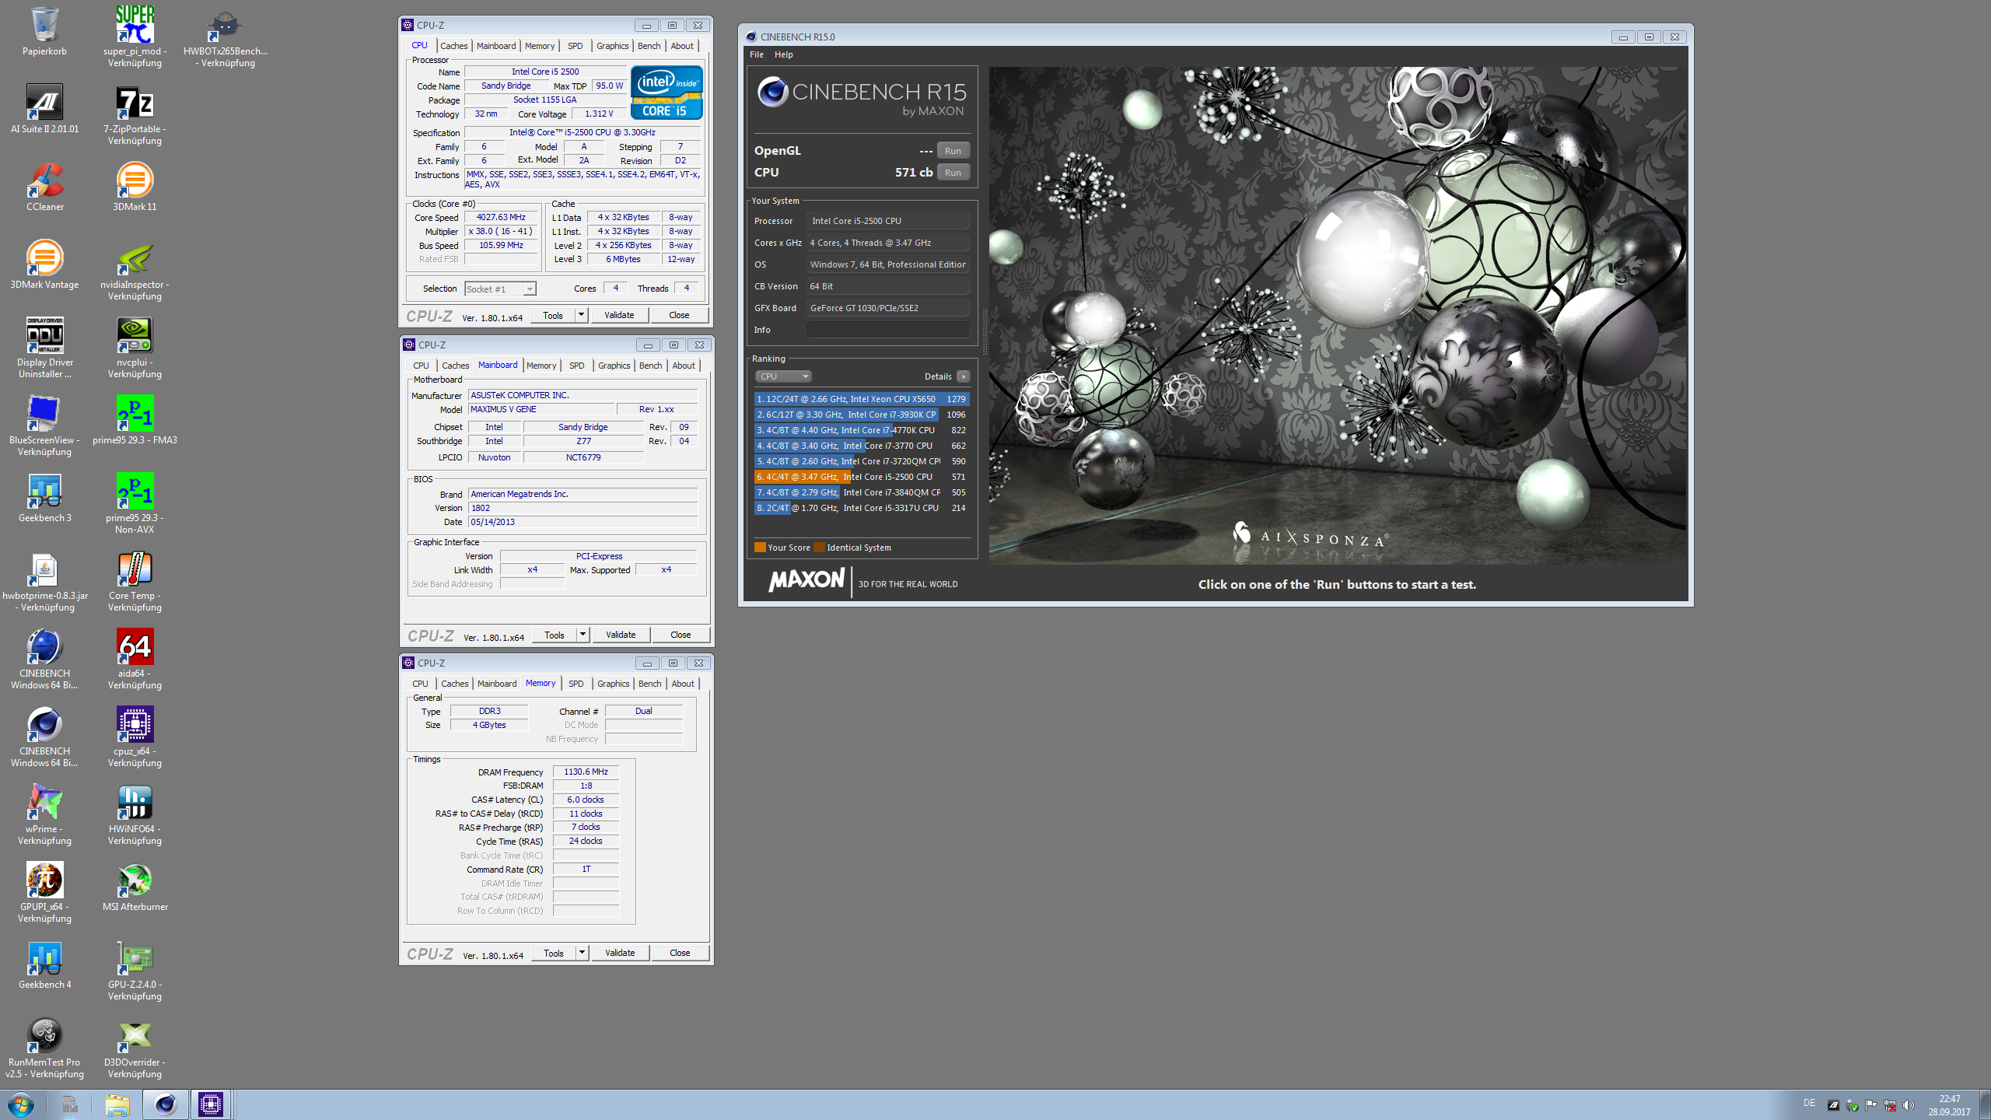
Task: Open prime95 29.3 FMA3 icon
Action: 135,420
